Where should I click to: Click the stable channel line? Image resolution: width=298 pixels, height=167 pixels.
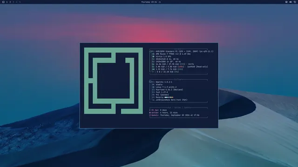(x=159, y=84)
